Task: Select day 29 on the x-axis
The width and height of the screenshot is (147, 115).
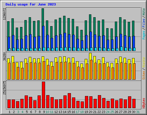Action: click(129, 112)
